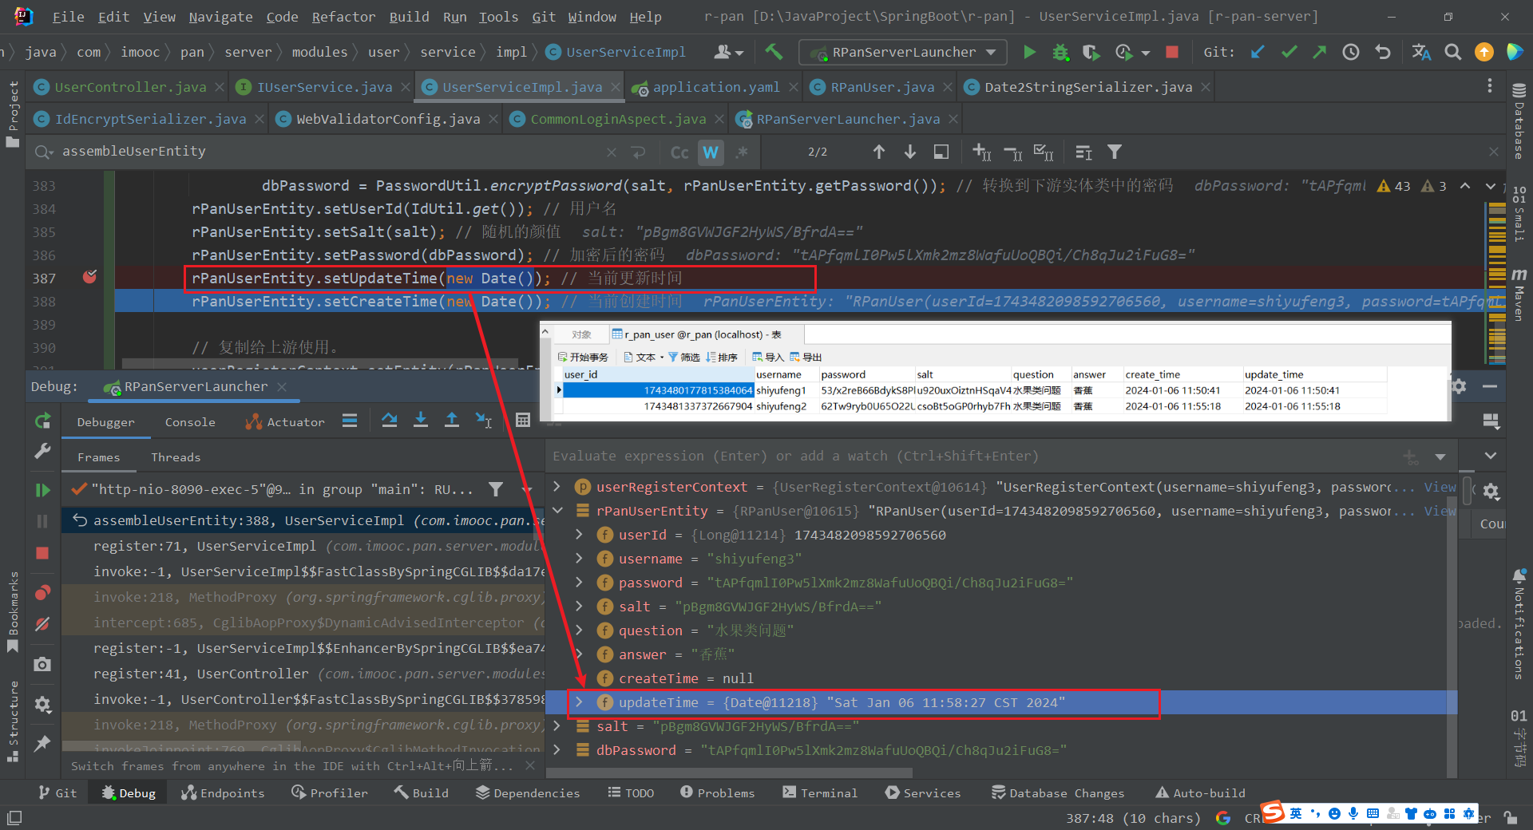Stop the running application with red square
The width and height of the screenshot is (1533, 830).
tap(1172, 53)
